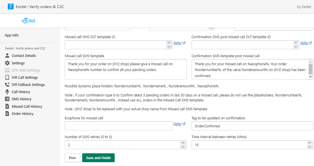Image resolution: width=314 pixels, height=166 pixels.
Task: Focus Tag to be updated on confirmation field
Action: (252, 126)
